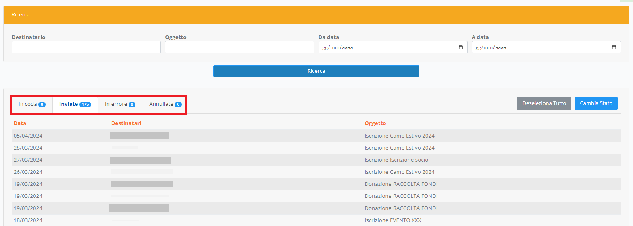Screen dimensions: 633x226
Task: Open the Da data calendar picker icon
Action: coord(461,47)
